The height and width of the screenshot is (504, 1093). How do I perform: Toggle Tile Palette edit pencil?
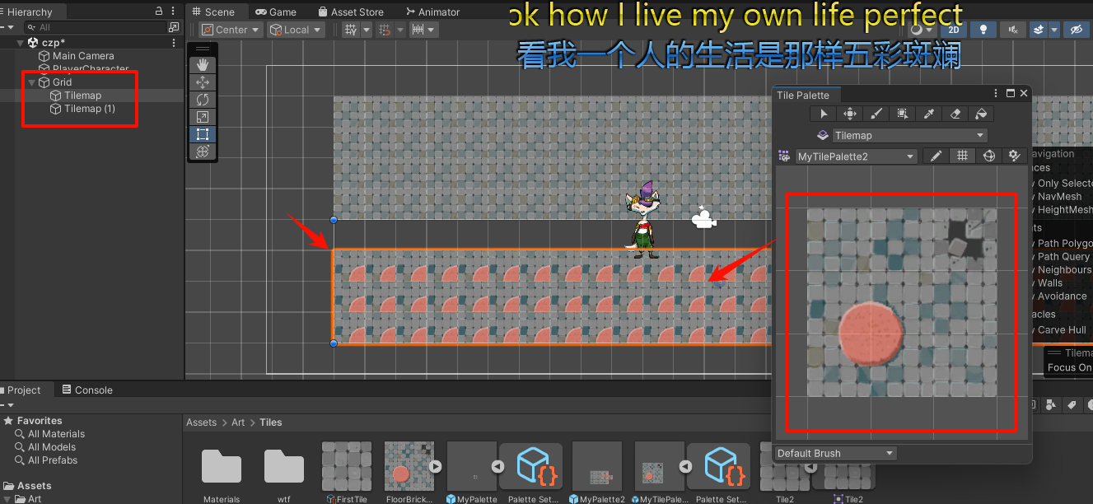click(936, 156)
